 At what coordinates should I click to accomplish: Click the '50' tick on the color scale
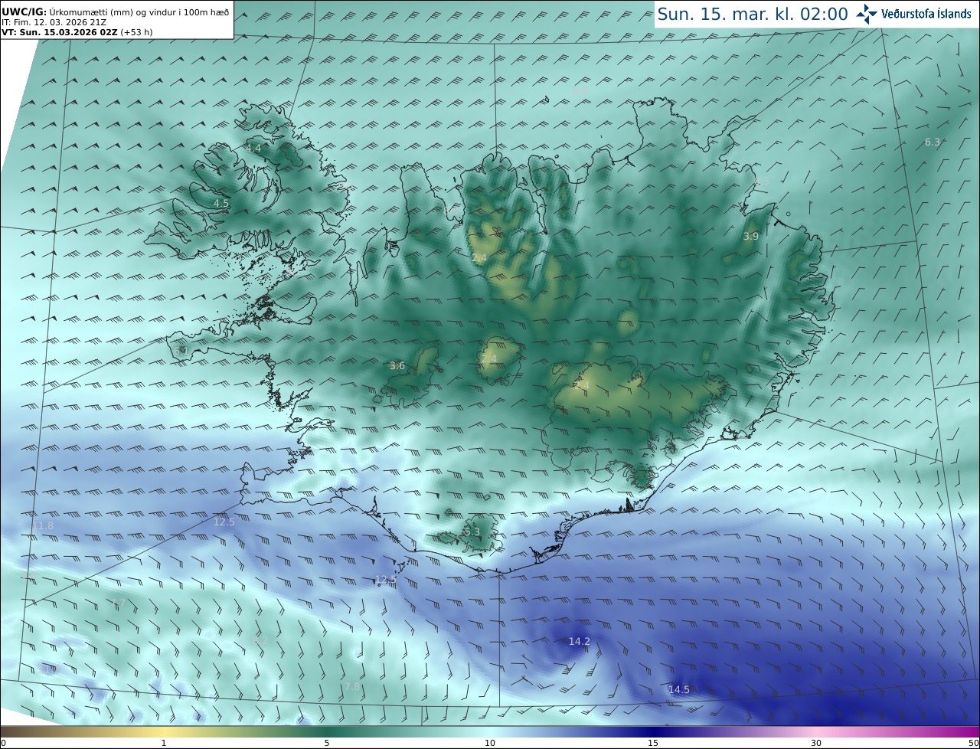point(973,743)
